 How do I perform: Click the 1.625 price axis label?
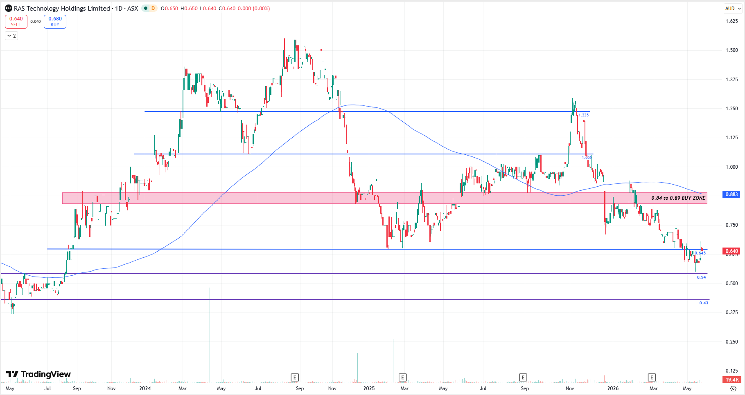(x=731, y=21)
